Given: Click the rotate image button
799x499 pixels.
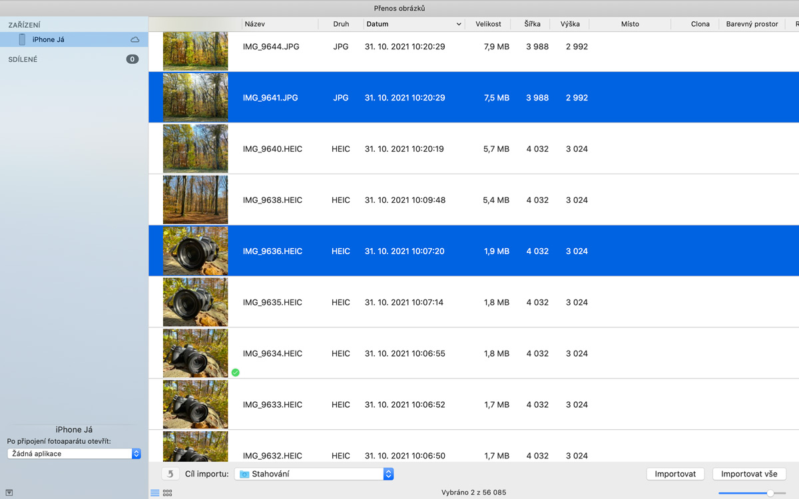Looking at the screenshot, I should [x=170, y=474].
